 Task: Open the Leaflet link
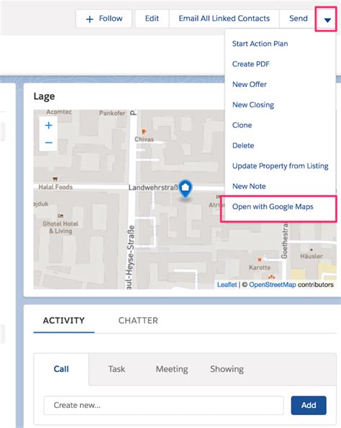[x=227, y=285]
